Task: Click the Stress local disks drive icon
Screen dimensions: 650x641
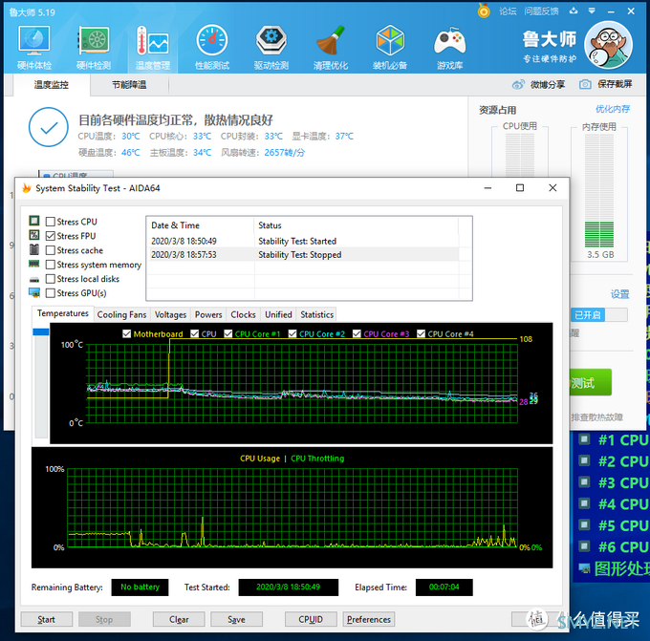Action: [34, 279]
